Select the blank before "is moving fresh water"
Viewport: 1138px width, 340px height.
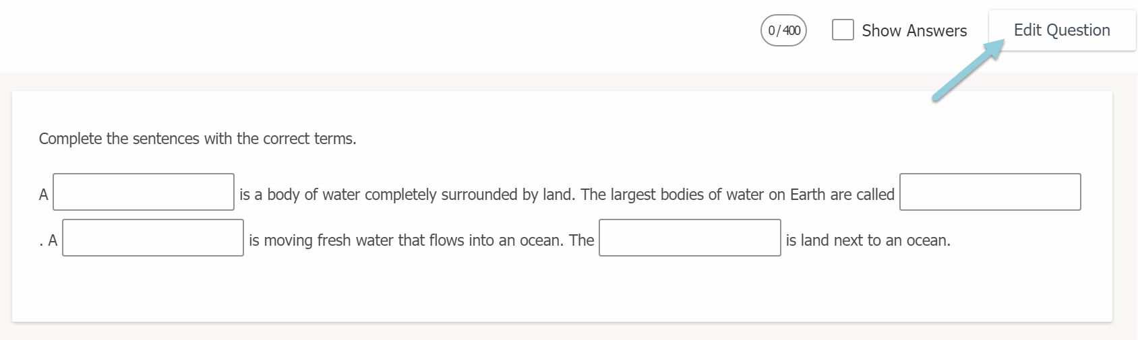pos(153,238)
